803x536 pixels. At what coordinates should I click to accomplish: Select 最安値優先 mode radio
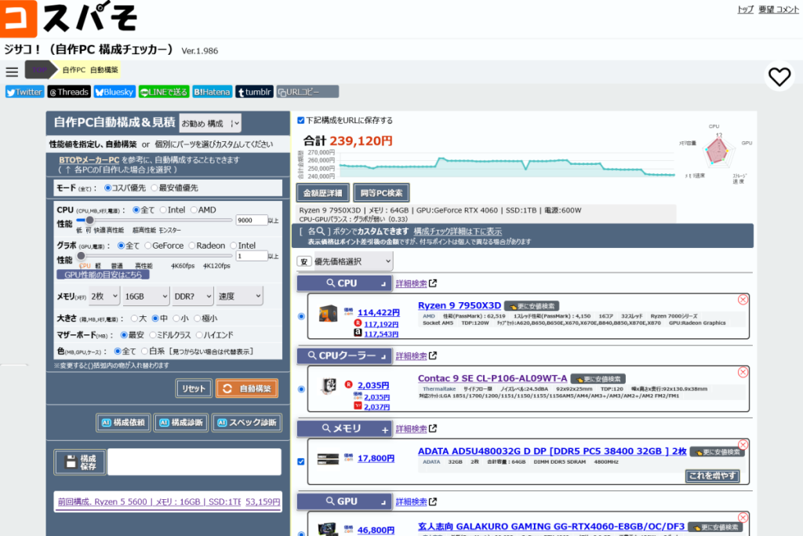pos(154,188)
